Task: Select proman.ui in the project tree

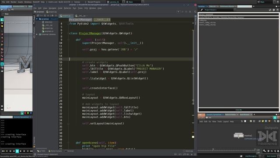Action: [x=48, y=31]
